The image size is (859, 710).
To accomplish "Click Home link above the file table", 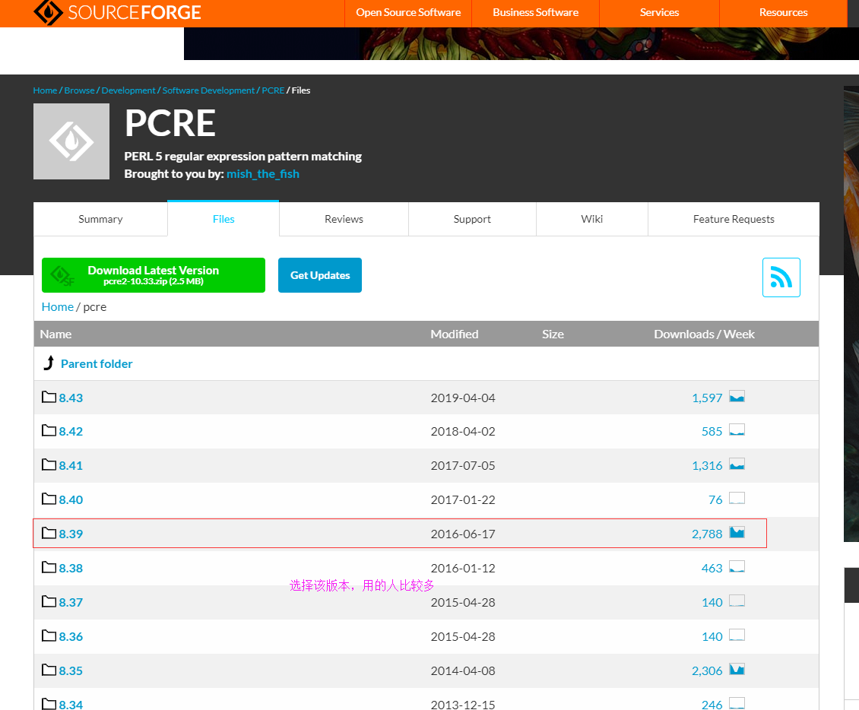I will click(58, 307).
